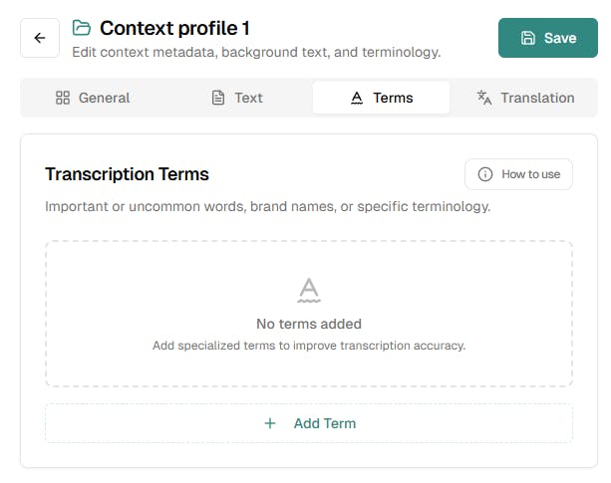This screenshot has height=483, width=611.
Task: Open the Text tab
Action: (x=237, y=98)
